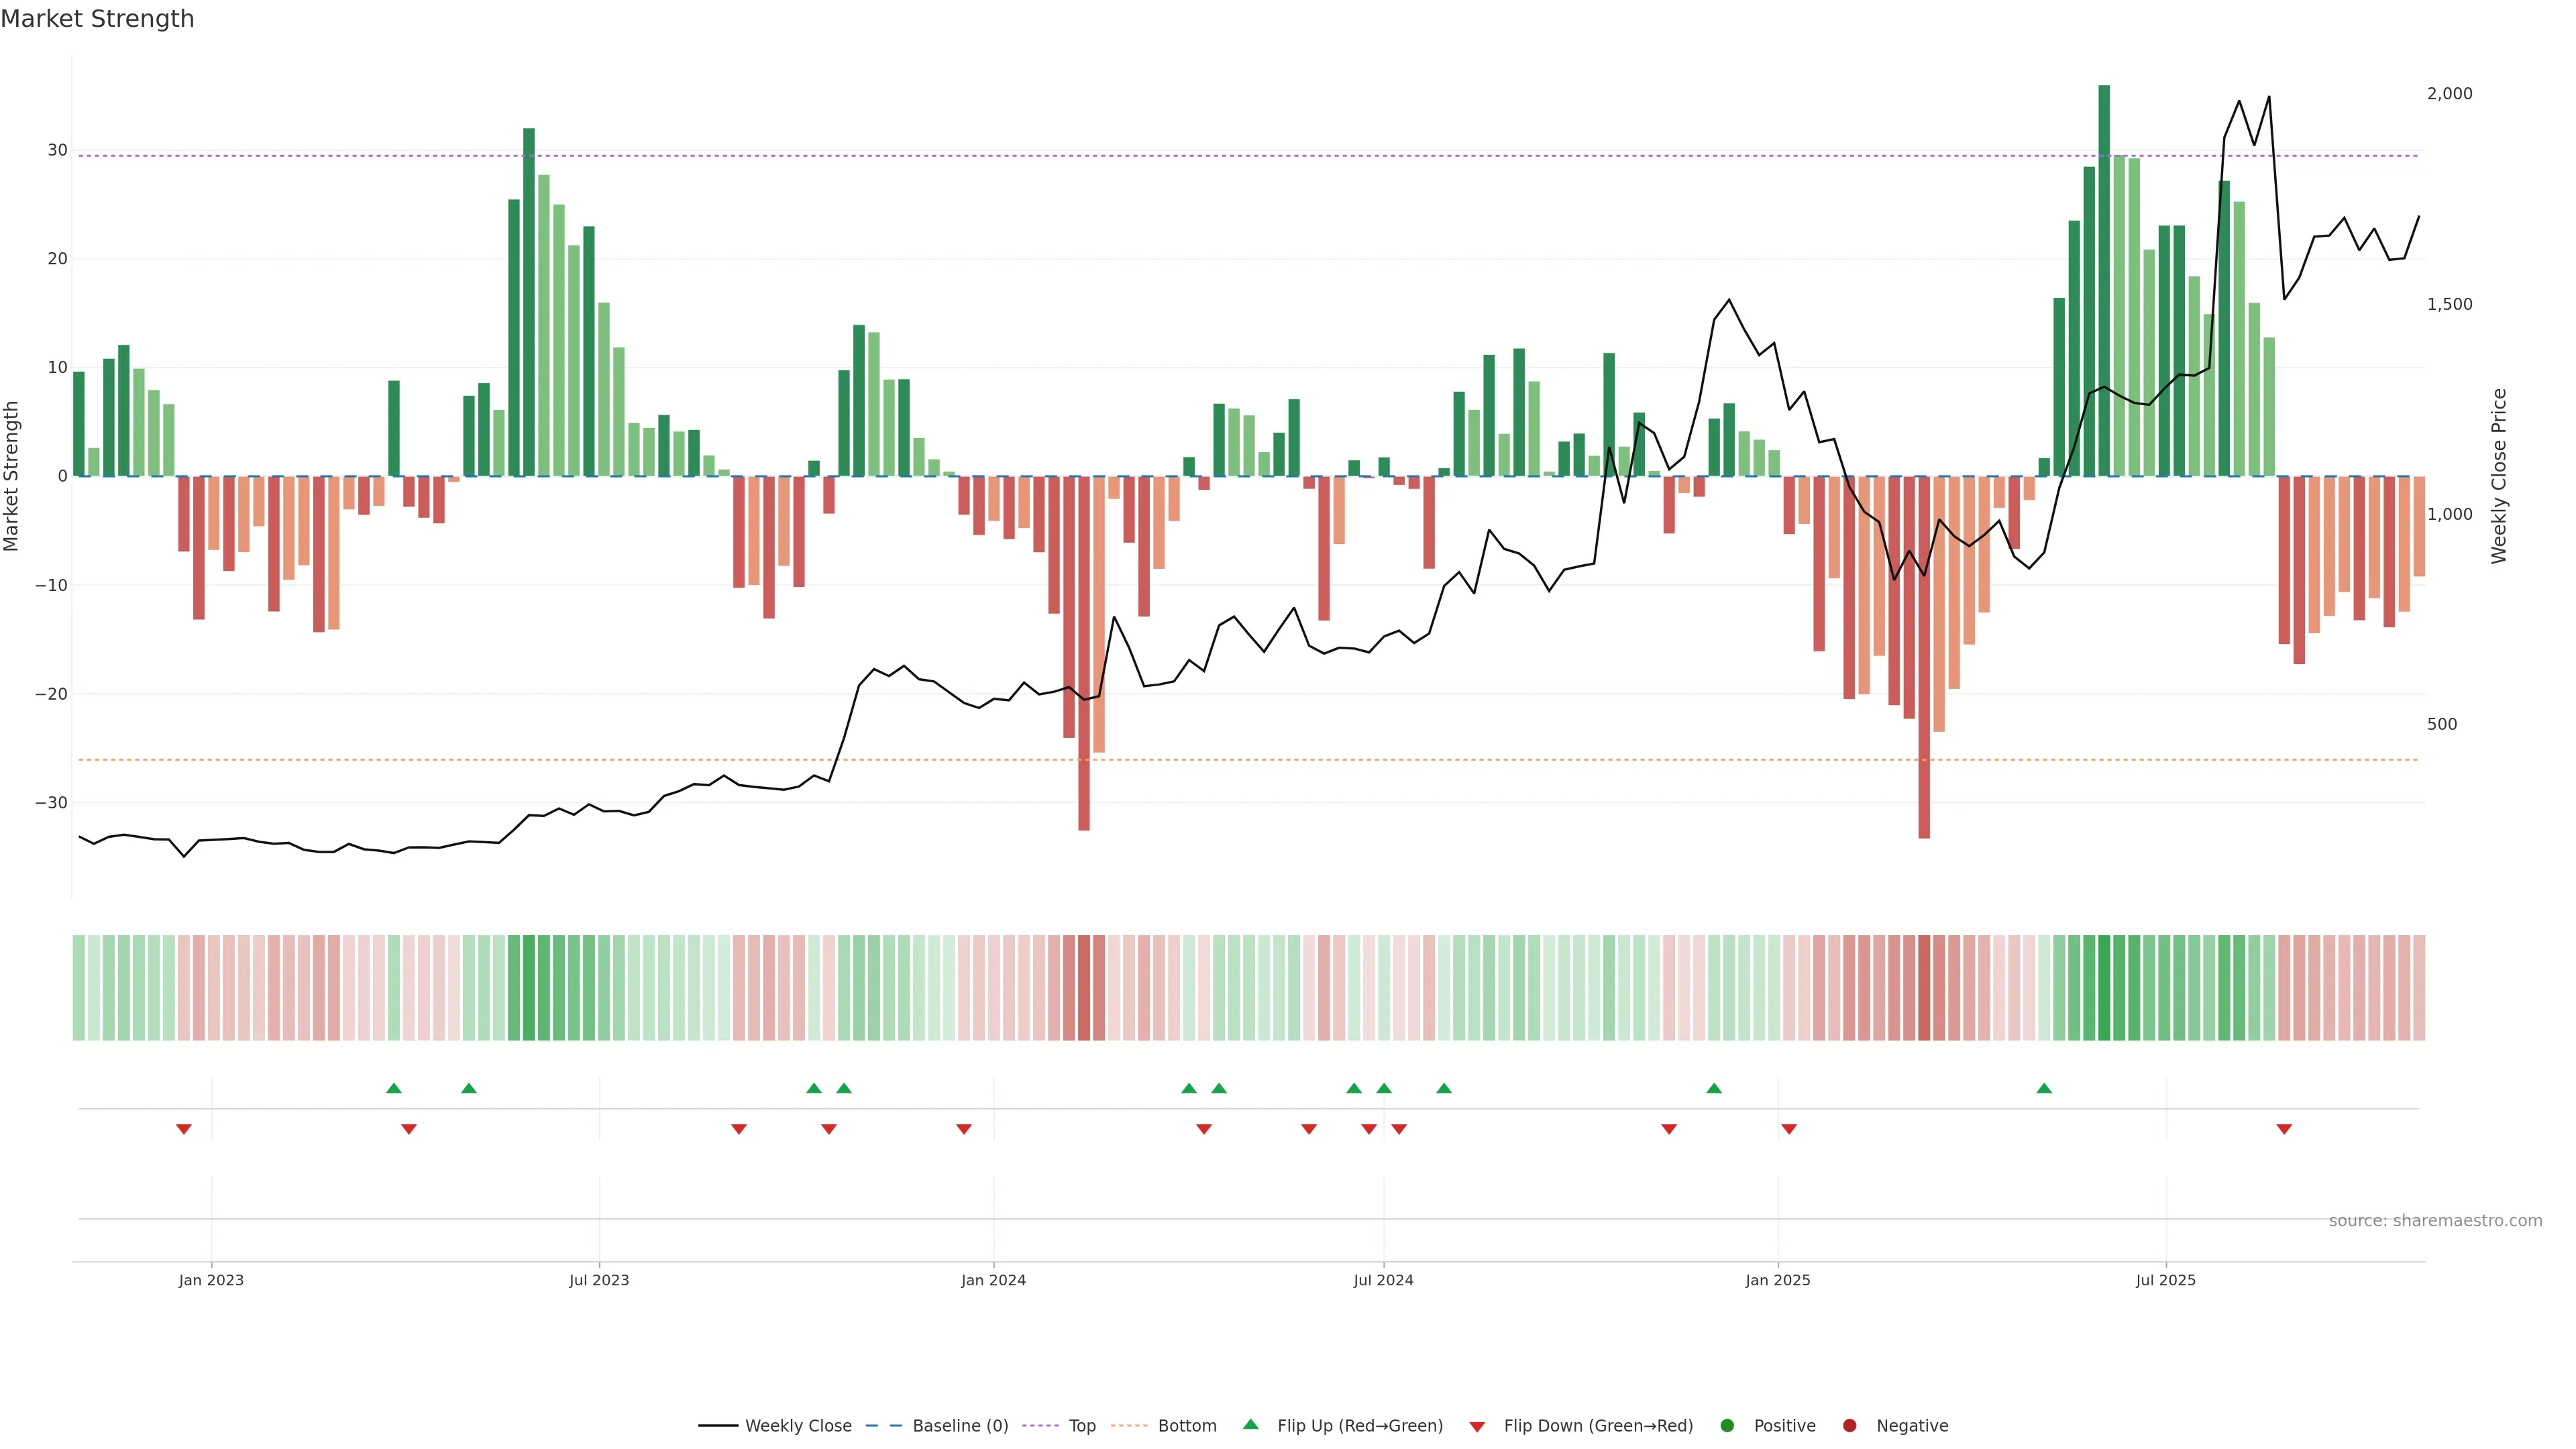The image size is (2576, 1449).
Task: Click the last green flip-up triangle marker
Action: [x=2044, y=1088]
